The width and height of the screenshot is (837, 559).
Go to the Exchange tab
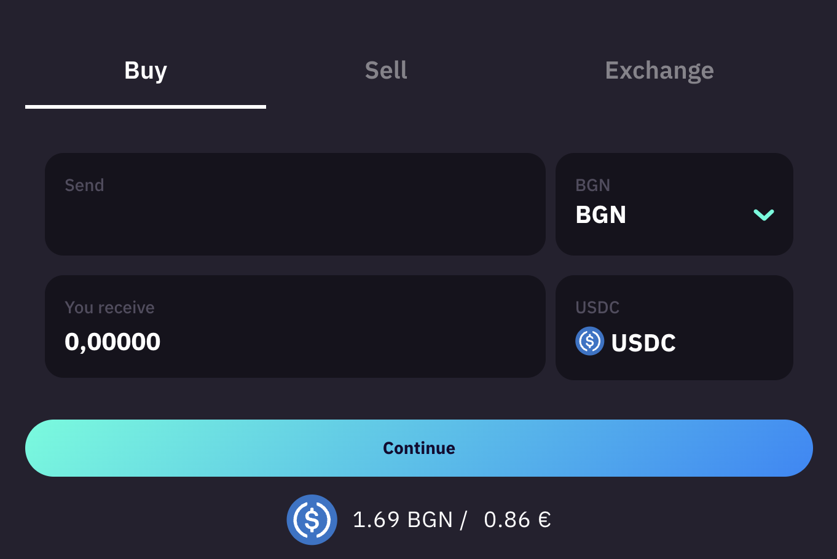(x=659, y=71)
